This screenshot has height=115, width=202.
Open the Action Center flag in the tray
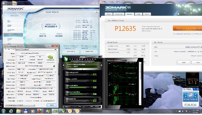186,111
